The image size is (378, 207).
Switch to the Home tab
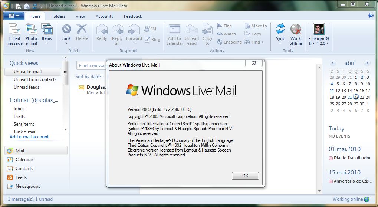pyautogui.click(x=35, y=16)
